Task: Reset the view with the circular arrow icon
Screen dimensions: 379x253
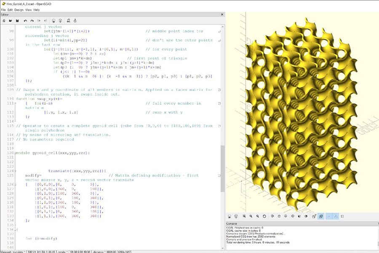Action: point(264,216)
